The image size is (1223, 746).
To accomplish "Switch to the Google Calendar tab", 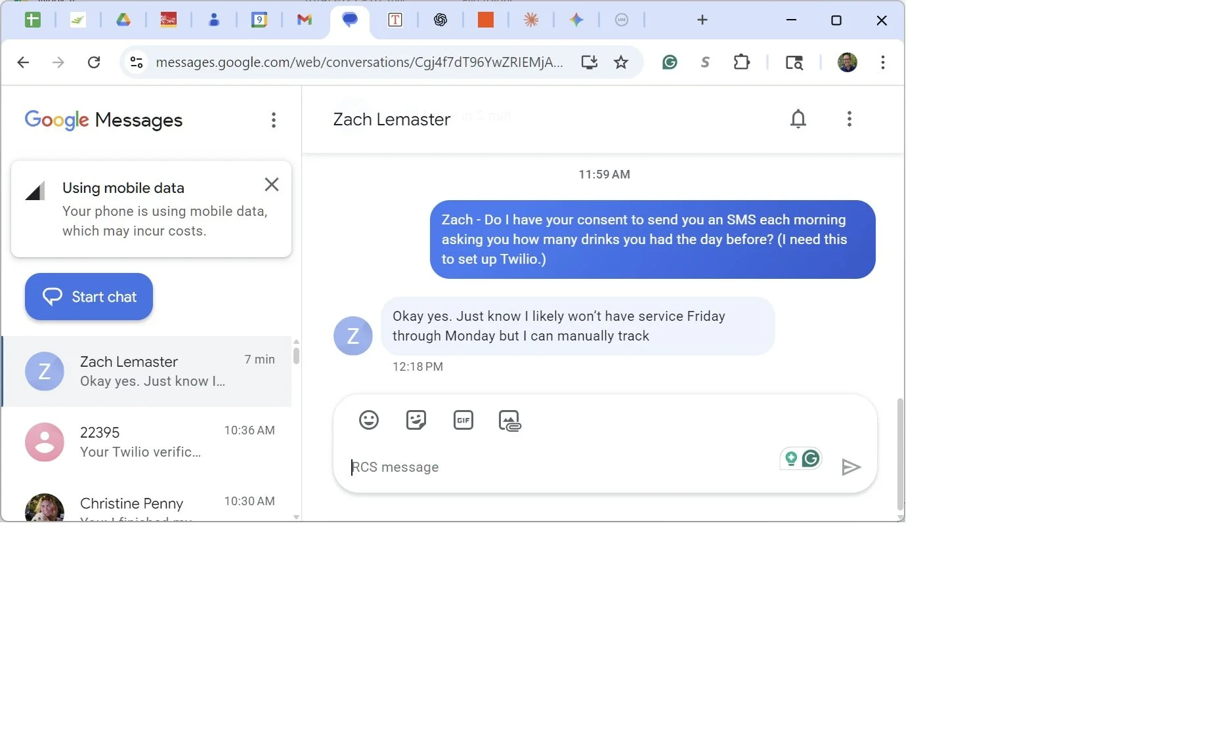I will click(x=260, y=20).
